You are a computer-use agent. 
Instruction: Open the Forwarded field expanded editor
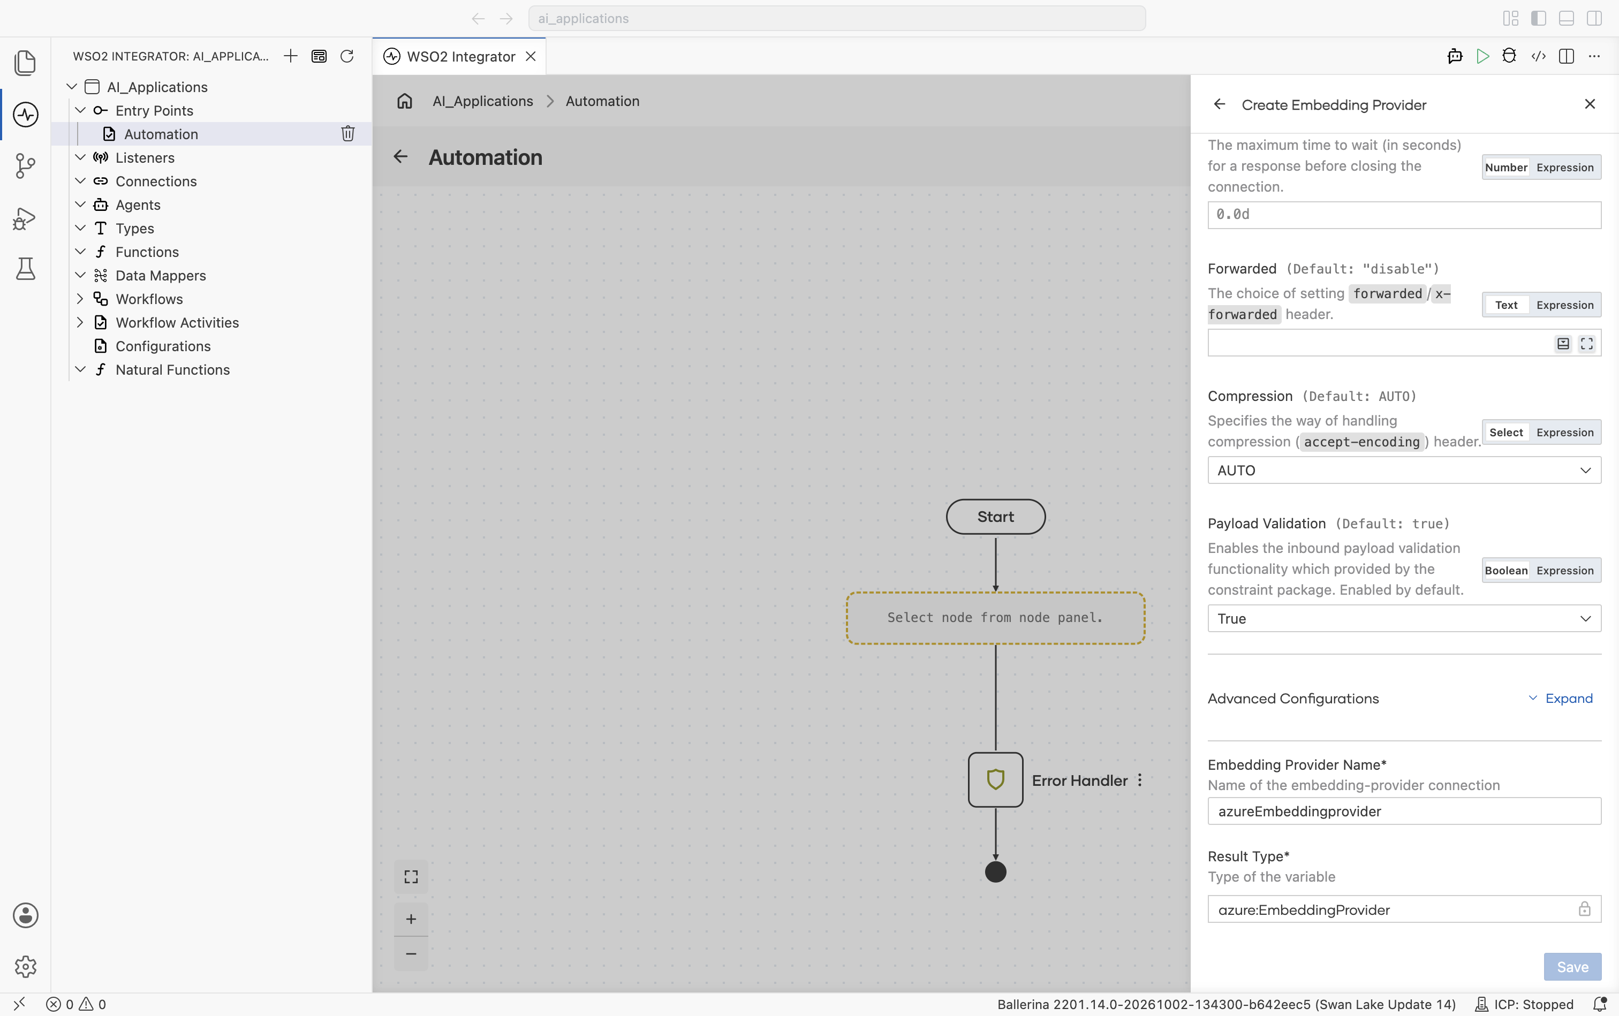[x=1587, y=343]
